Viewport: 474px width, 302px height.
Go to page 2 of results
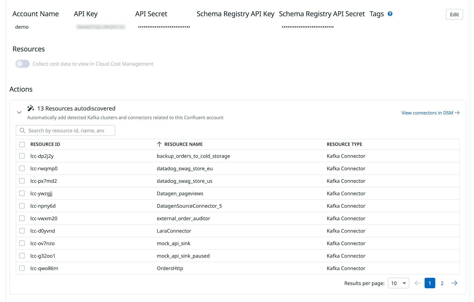tap(442, 283)
